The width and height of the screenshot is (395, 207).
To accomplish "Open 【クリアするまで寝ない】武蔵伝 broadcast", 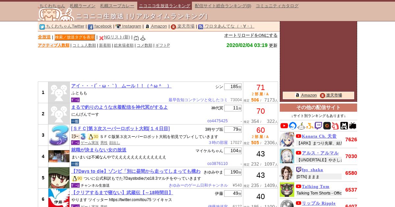I will click(122, 193).
